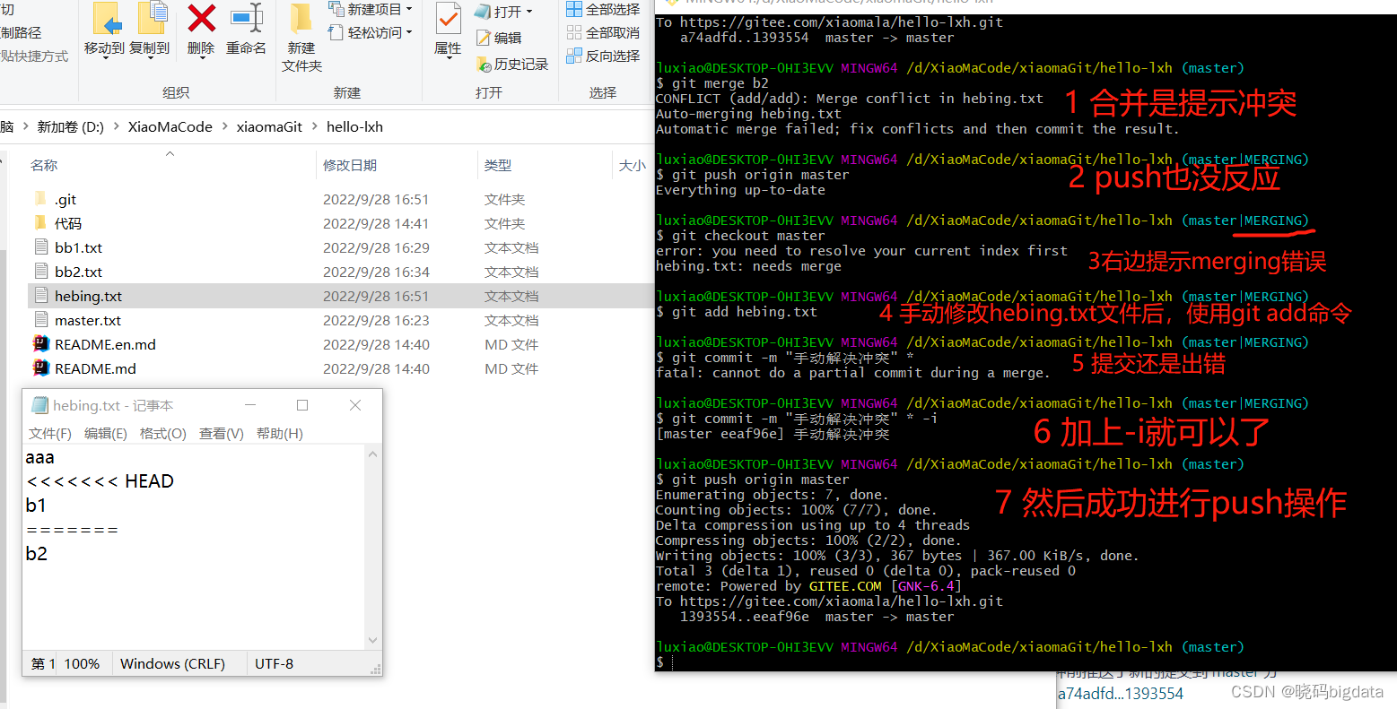Expand the chevron after XiaoMaCode in breadcrumb
Screen dimensions: 1397x709
point(224,127)
